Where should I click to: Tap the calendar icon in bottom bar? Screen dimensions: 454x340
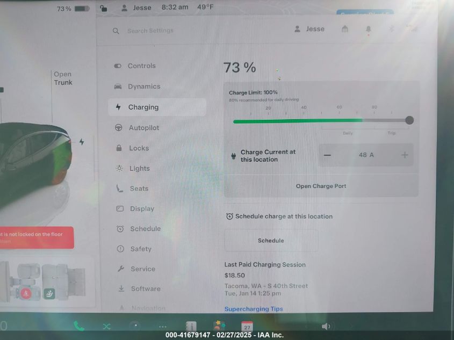pyautogui.click(x=247, y=325)
